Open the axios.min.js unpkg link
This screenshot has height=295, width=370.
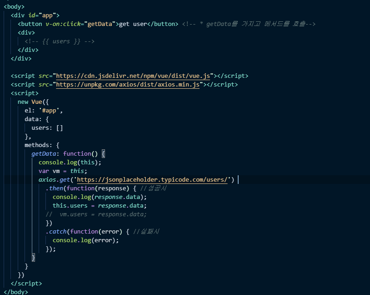(x=128, y=84)
